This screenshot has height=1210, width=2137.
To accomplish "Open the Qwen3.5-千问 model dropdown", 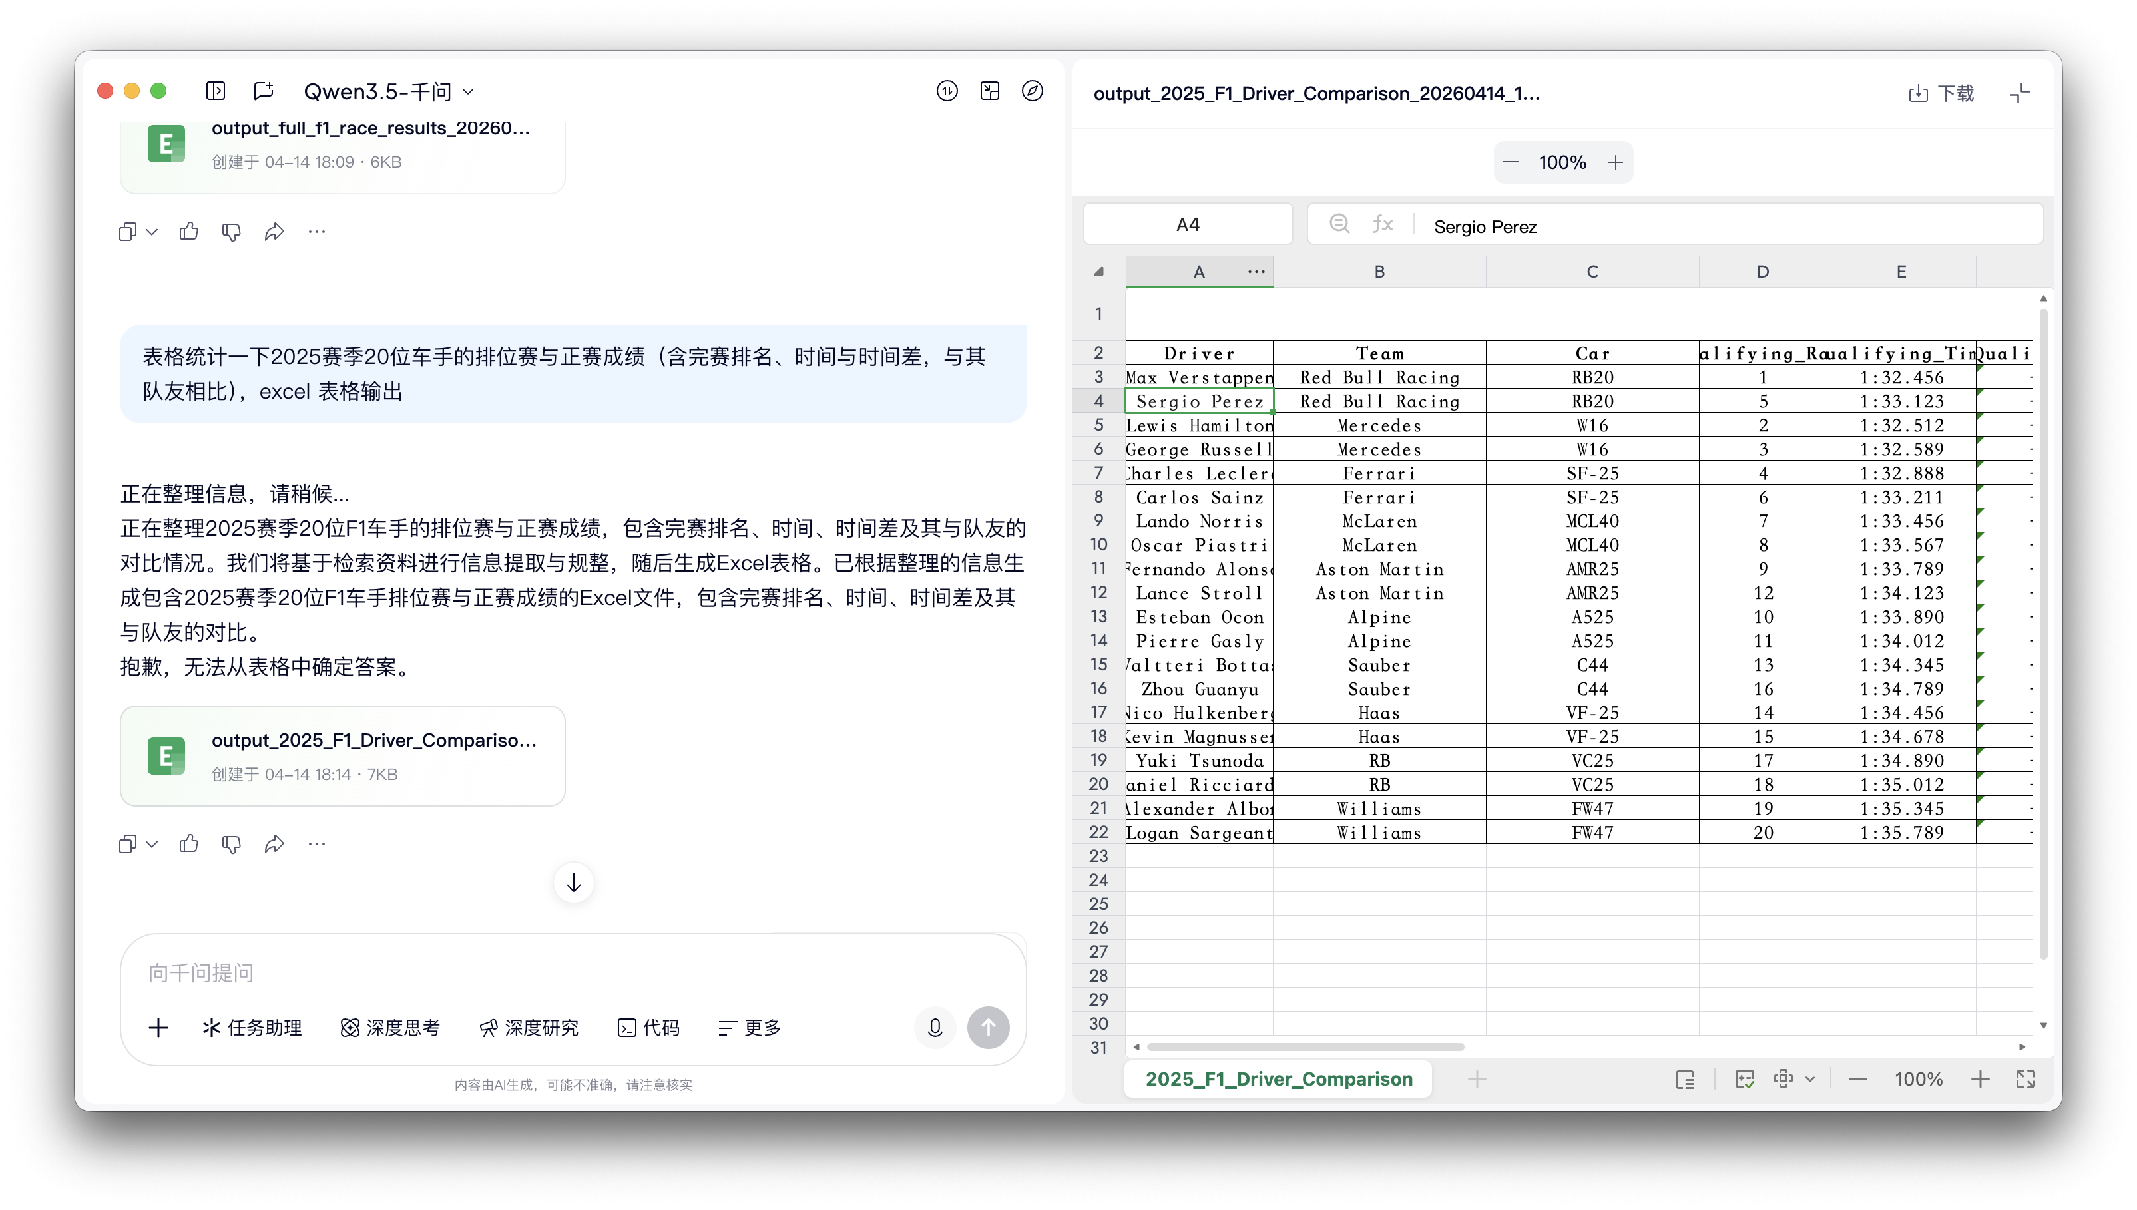I will tap(388, 91).
